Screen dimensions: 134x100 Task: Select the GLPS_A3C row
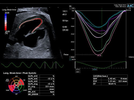pos(41,76)
